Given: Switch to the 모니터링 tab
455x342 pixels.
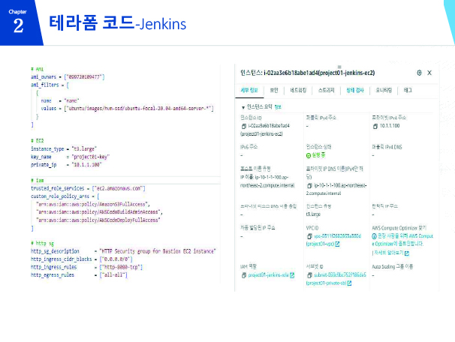Looking at the screenshot, I should click(384, 90).
